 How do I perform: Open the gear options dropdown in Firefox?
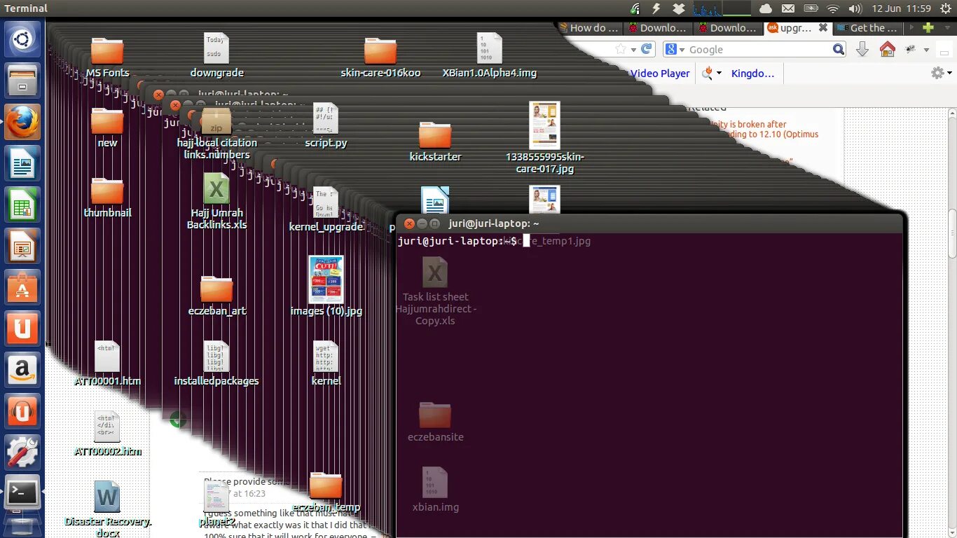[950, 73]
